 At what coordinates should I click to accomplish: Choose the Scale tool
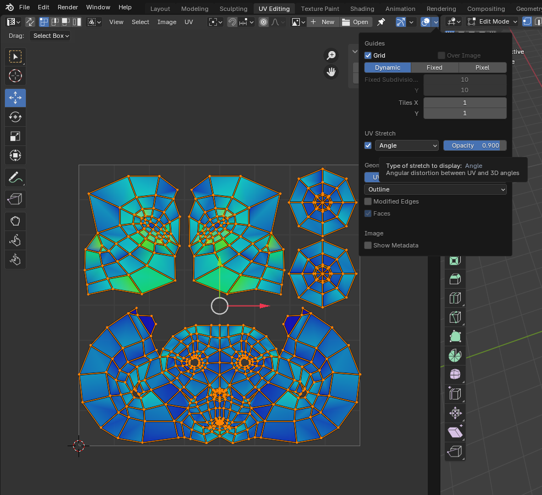[x=15, y=136]
